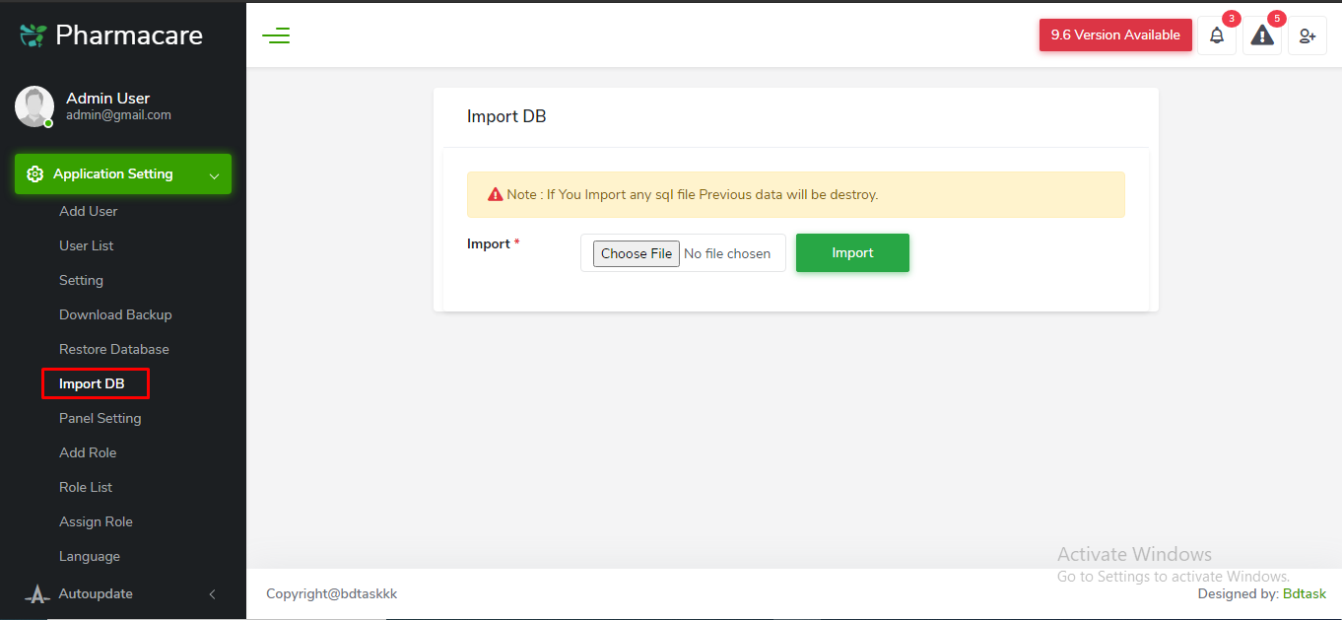Viewport: 1342px width, 620px height.
Task: Click the red warning icon in the note banner
Action: coord(495,194)
